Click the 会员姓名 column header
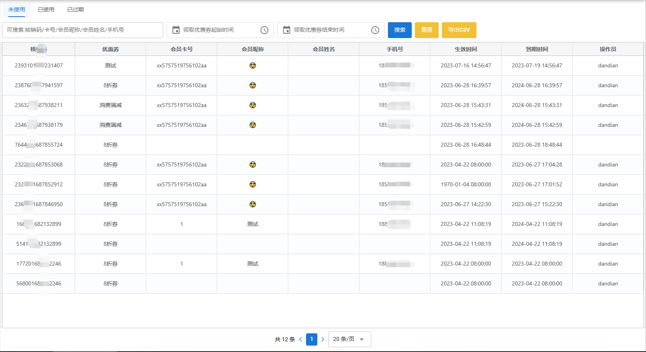The width and height of the screenshot is (646, 352). [x=324, y=49]
